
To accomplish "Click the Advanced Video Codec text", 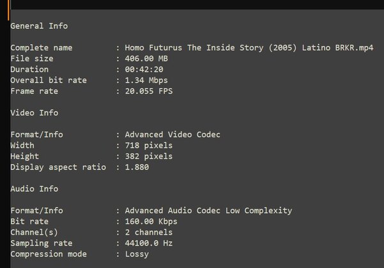I will pos(173,134).
